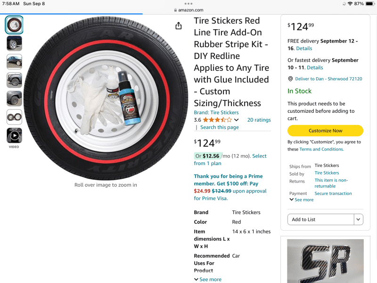Expand See more under Payment details
377x283 pixels.
(x=301, y=200)
